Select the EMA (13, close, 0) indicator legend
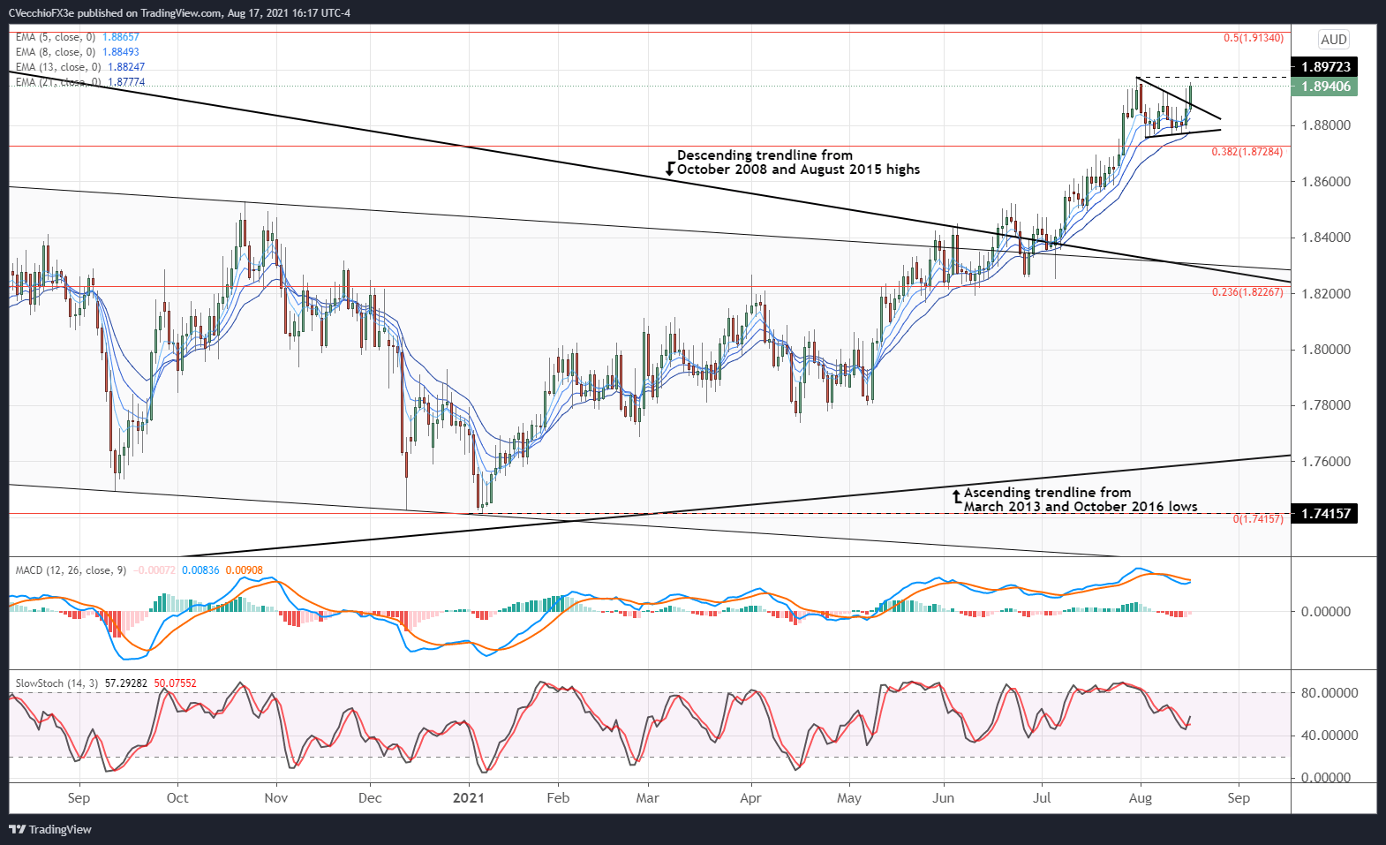This screenshot has height=845, width=1386. [x=79, y=67]
